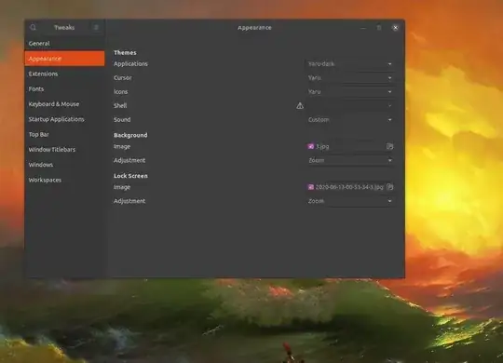Click the Icons label
Viewport: 503px width, 363px height.
coord(120,92)
